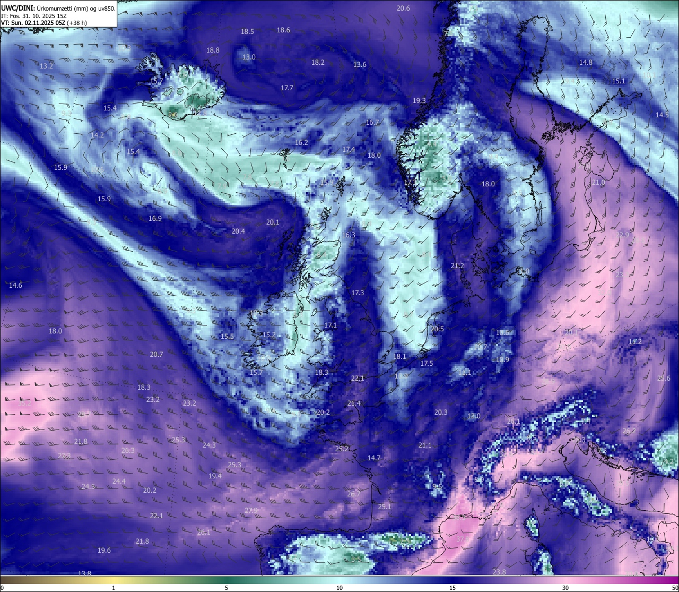Select the 19.4 map value

(x=215, y=476)
